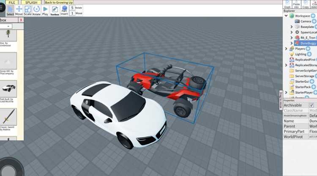Open the Toolbox category dropdown

point(6,26)
